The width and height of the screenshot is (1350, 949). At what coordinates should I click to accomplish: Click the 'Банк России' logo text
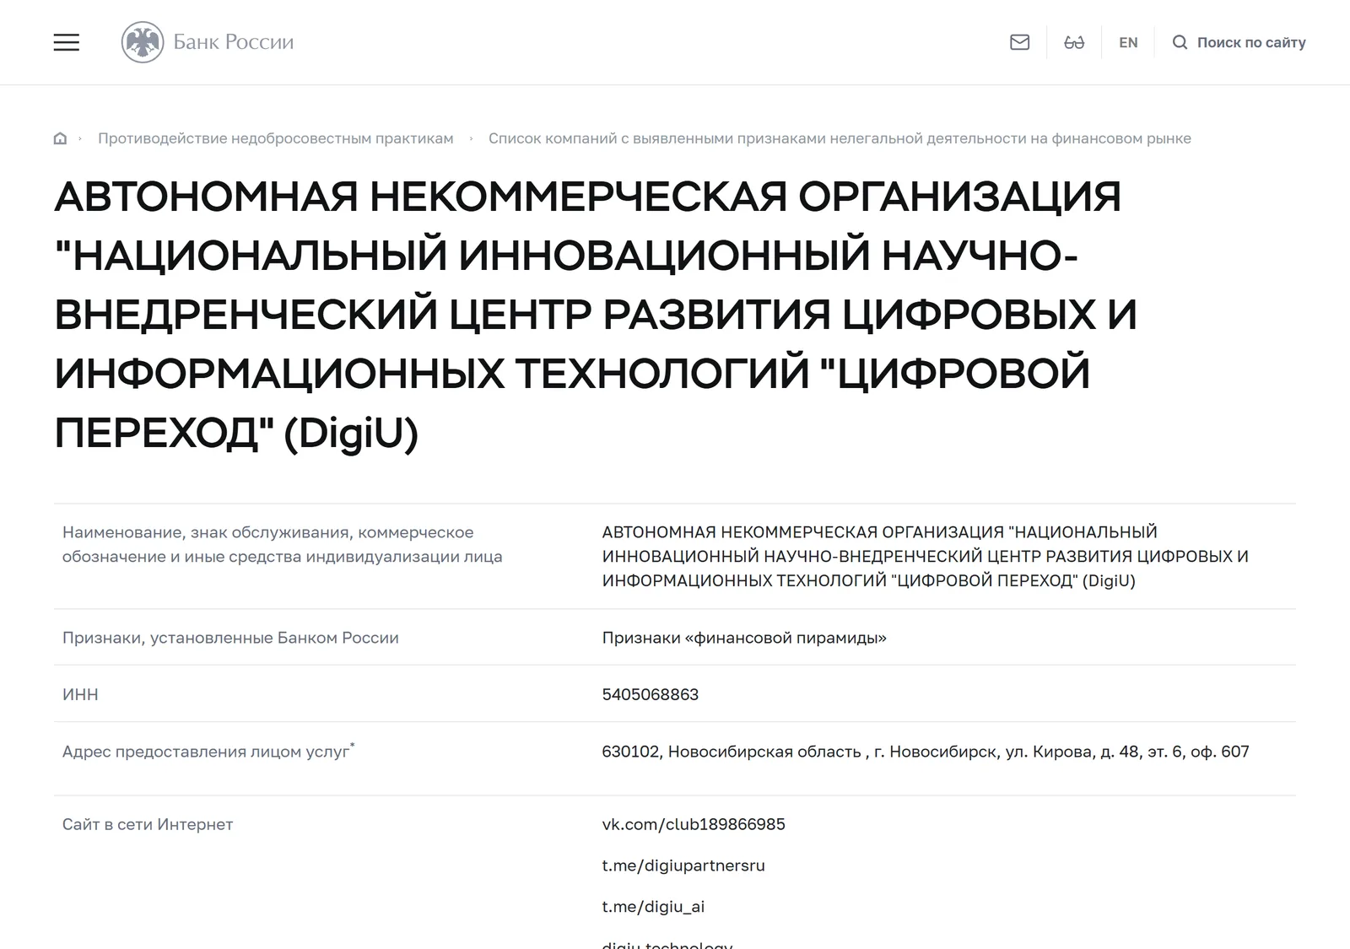pos(233,42)
